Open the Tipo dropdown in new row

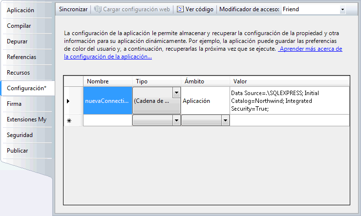tap(176, 120)
